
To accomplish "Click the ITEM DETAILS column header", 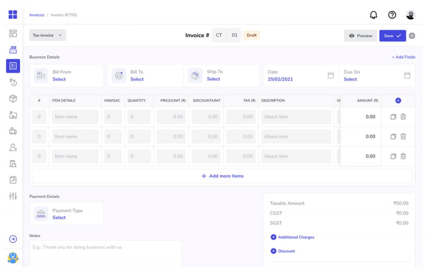I will point(63,100).
